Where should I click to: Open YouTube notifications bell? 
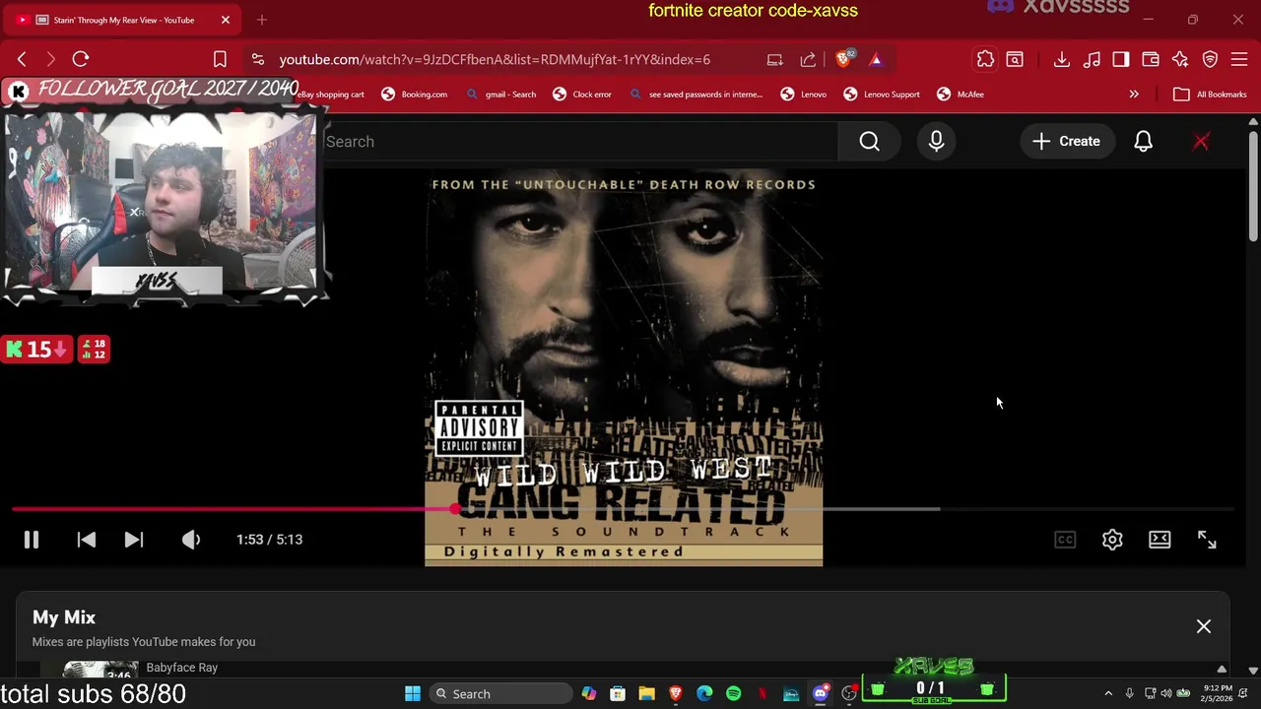click(1143, 142)
